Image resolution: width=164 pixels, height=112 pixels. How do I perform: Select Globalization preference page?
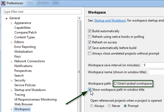coord(24,52)
